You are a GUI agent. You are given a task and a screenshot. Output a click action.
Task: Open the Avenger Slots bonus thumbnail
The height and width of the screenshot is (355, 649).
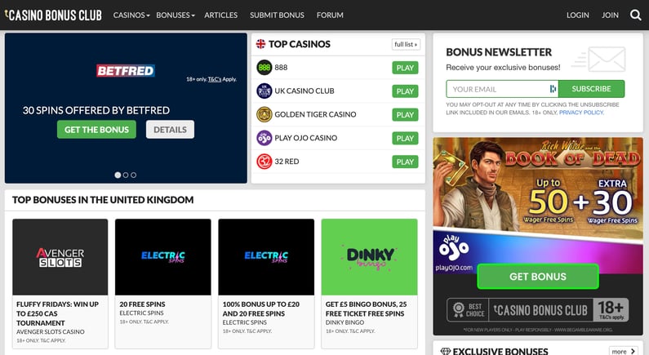pyautogui.click(x=60, y=256)
